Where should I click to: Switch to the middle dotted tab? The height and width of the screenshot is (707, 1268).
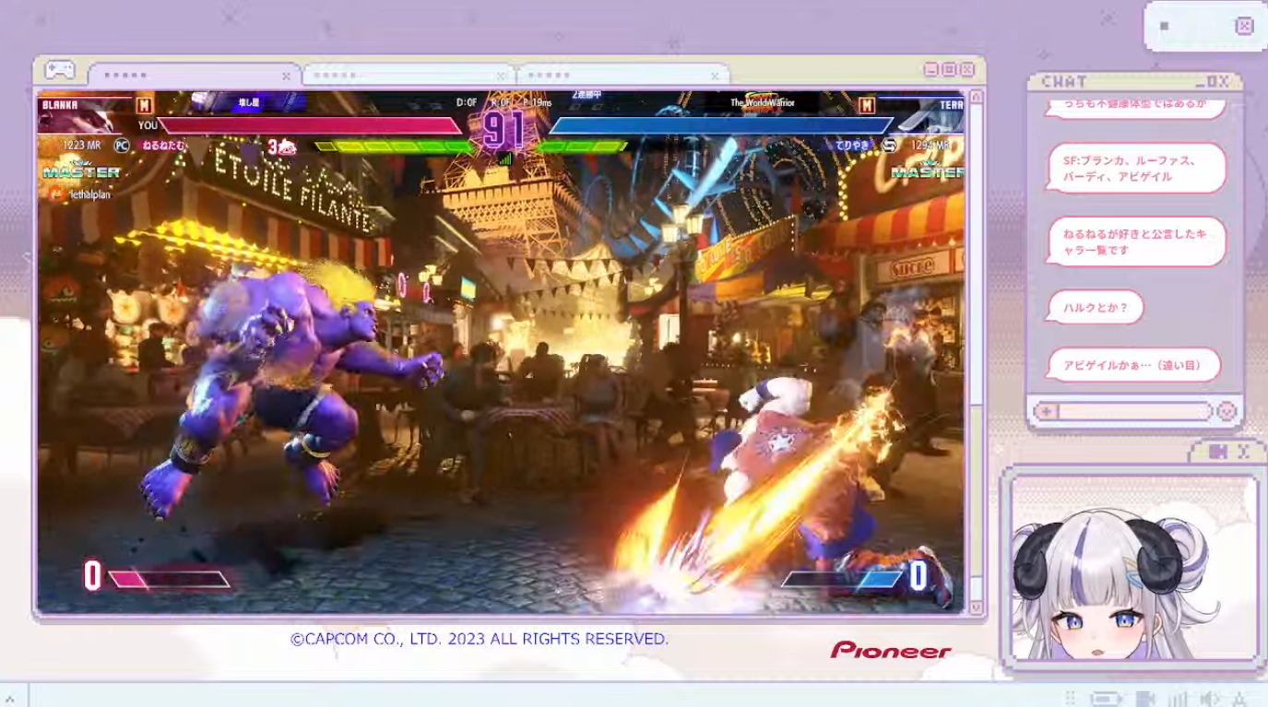click(x=409, y=76)
